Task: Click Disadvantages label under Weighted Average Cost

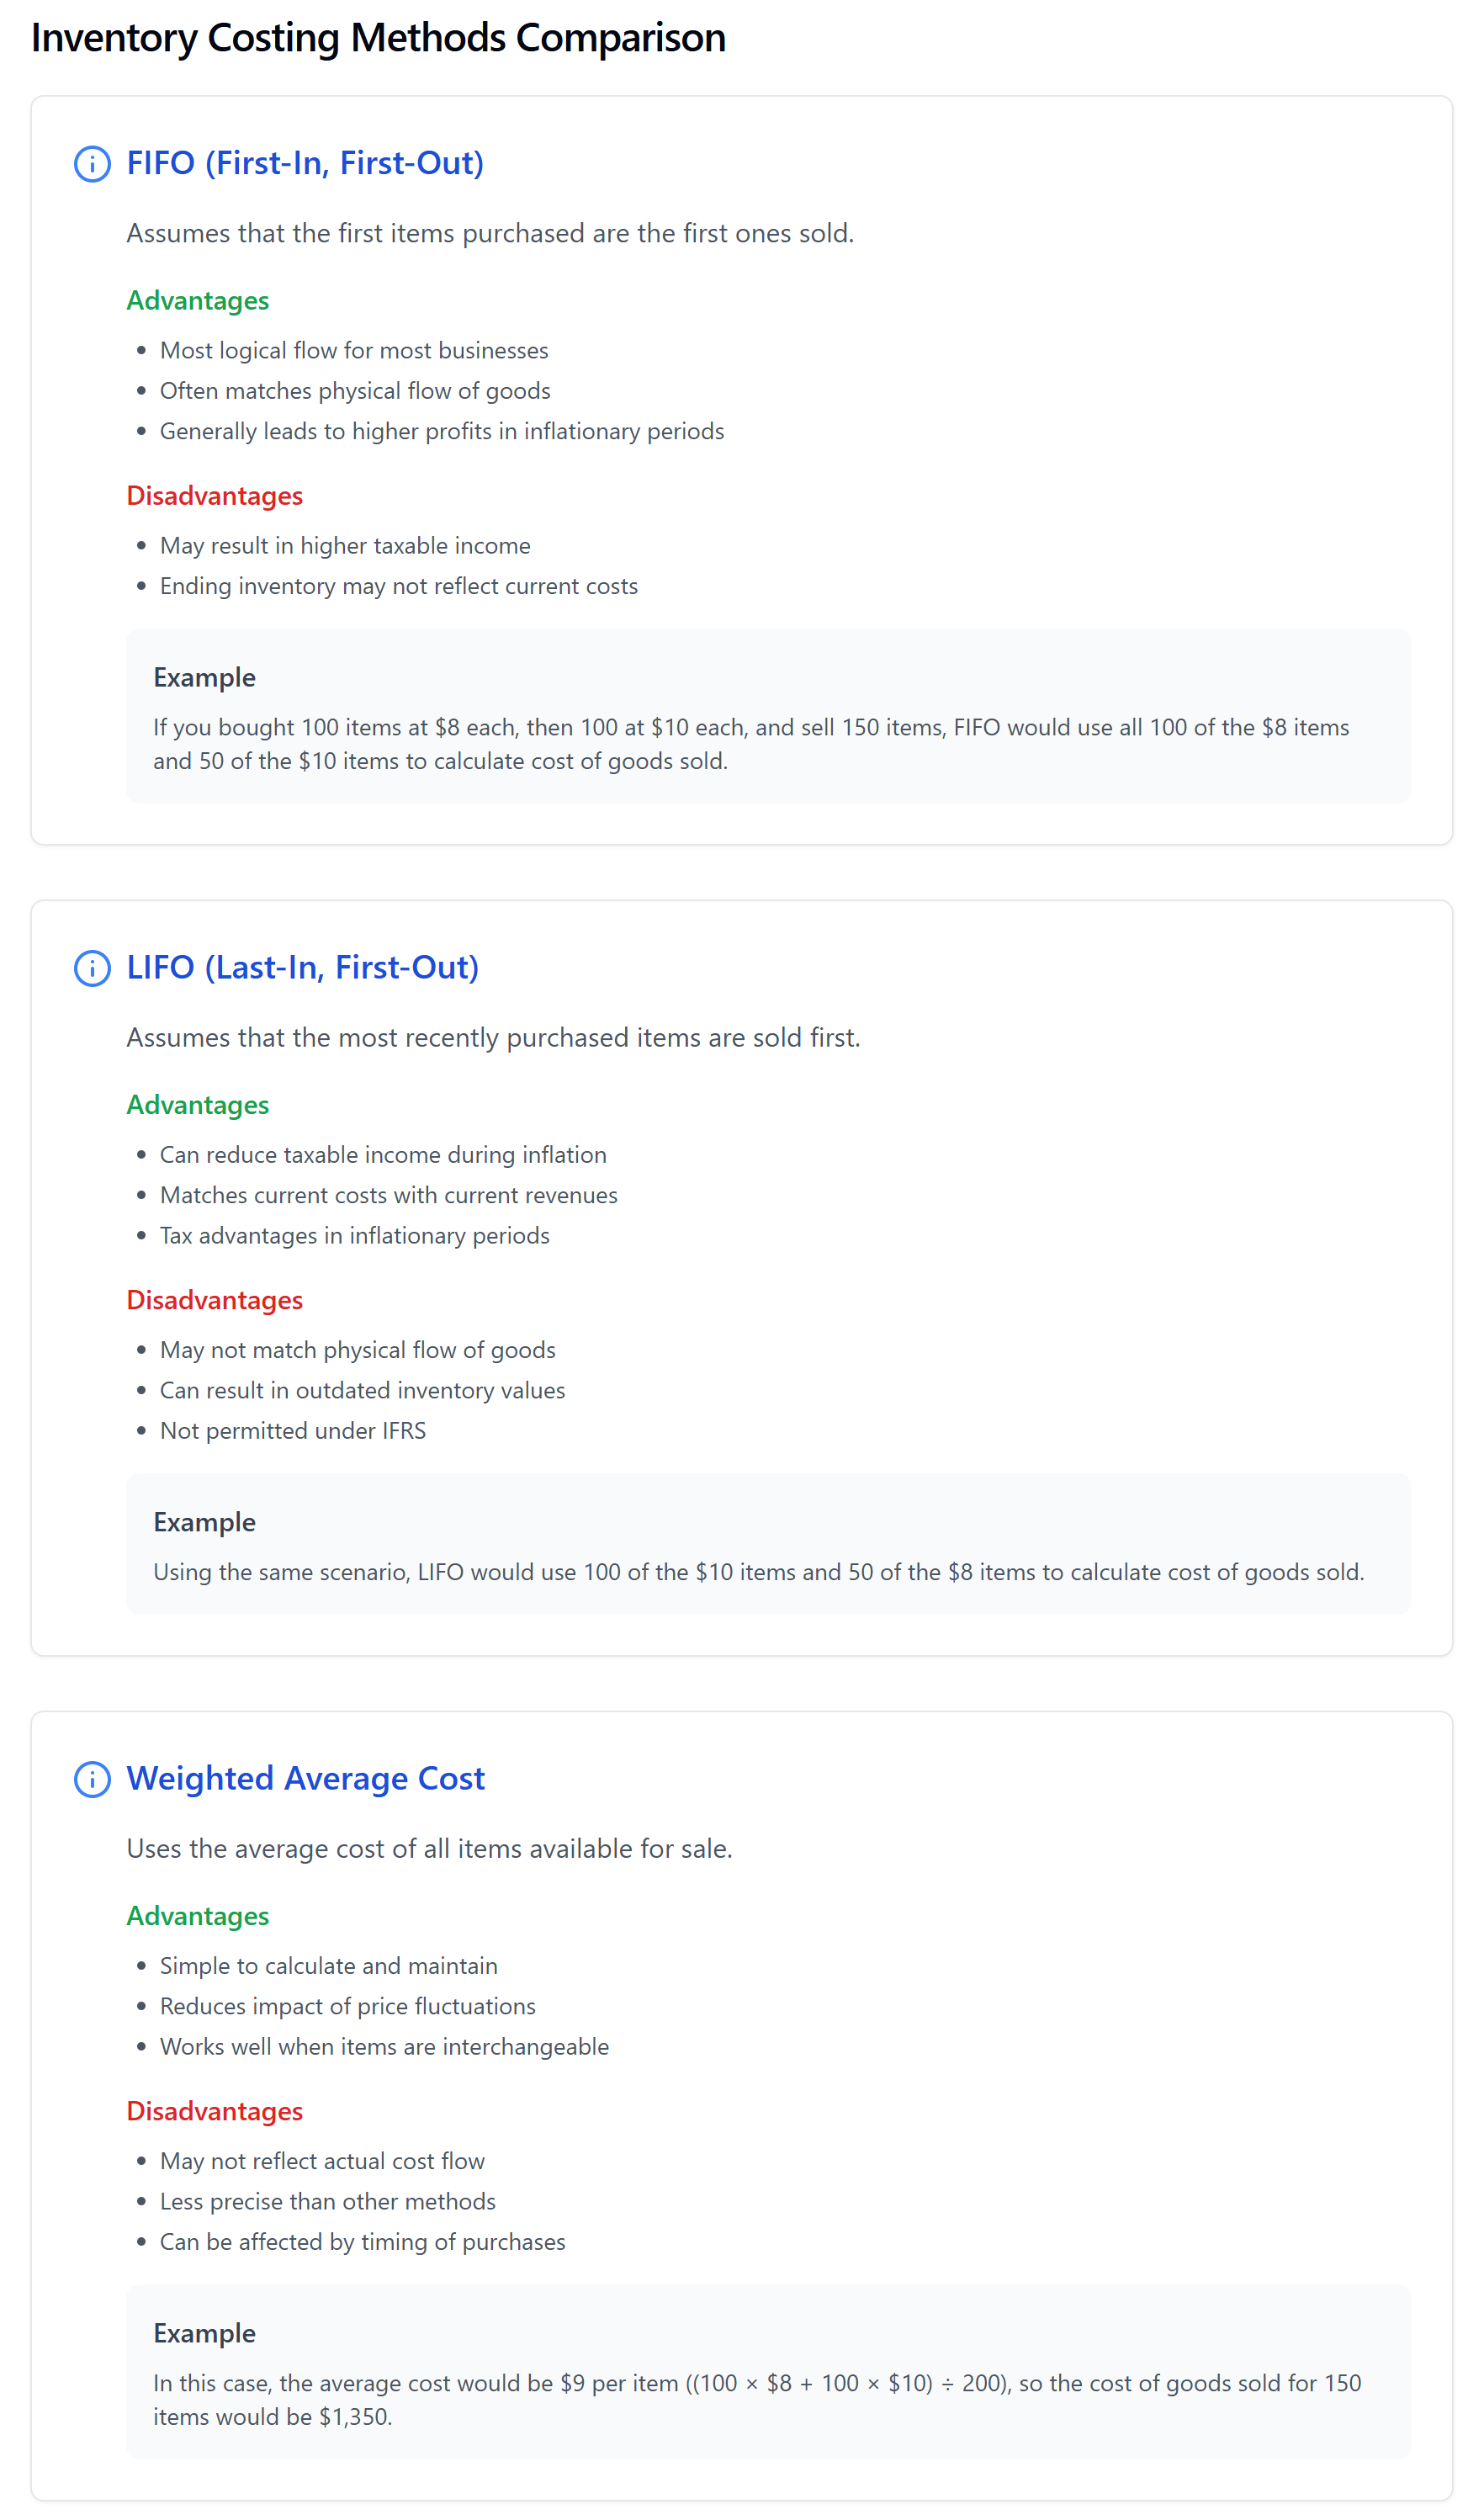Action: coord(214,2111)
